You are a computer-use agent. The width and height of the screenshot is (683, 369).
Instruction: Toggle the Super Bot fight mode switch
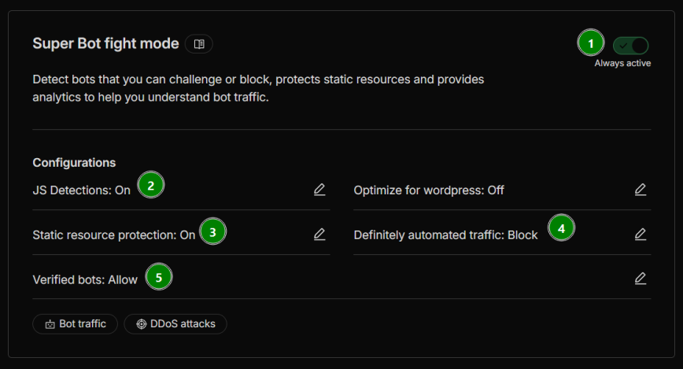tap(631, 45)
